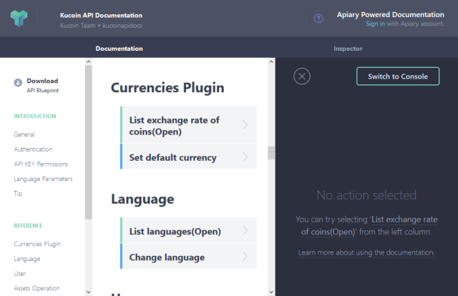Click INTRODUCTION sidebar header

click(35, 116)
